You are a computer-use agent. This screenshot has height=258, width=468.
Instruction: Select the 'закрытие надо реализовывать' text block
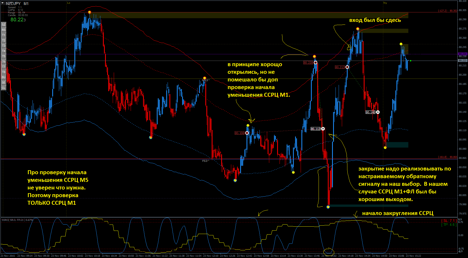pyautogui.click(x=405, y=184)
